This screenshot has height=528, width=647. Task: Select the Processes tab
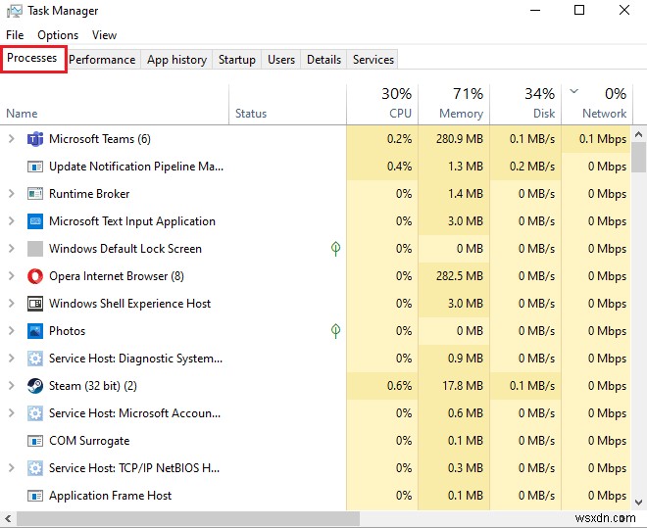[x=32, y=58]
